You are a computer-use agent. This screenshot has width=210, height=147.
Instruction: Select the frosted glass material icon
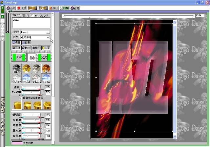click(17, 79)
